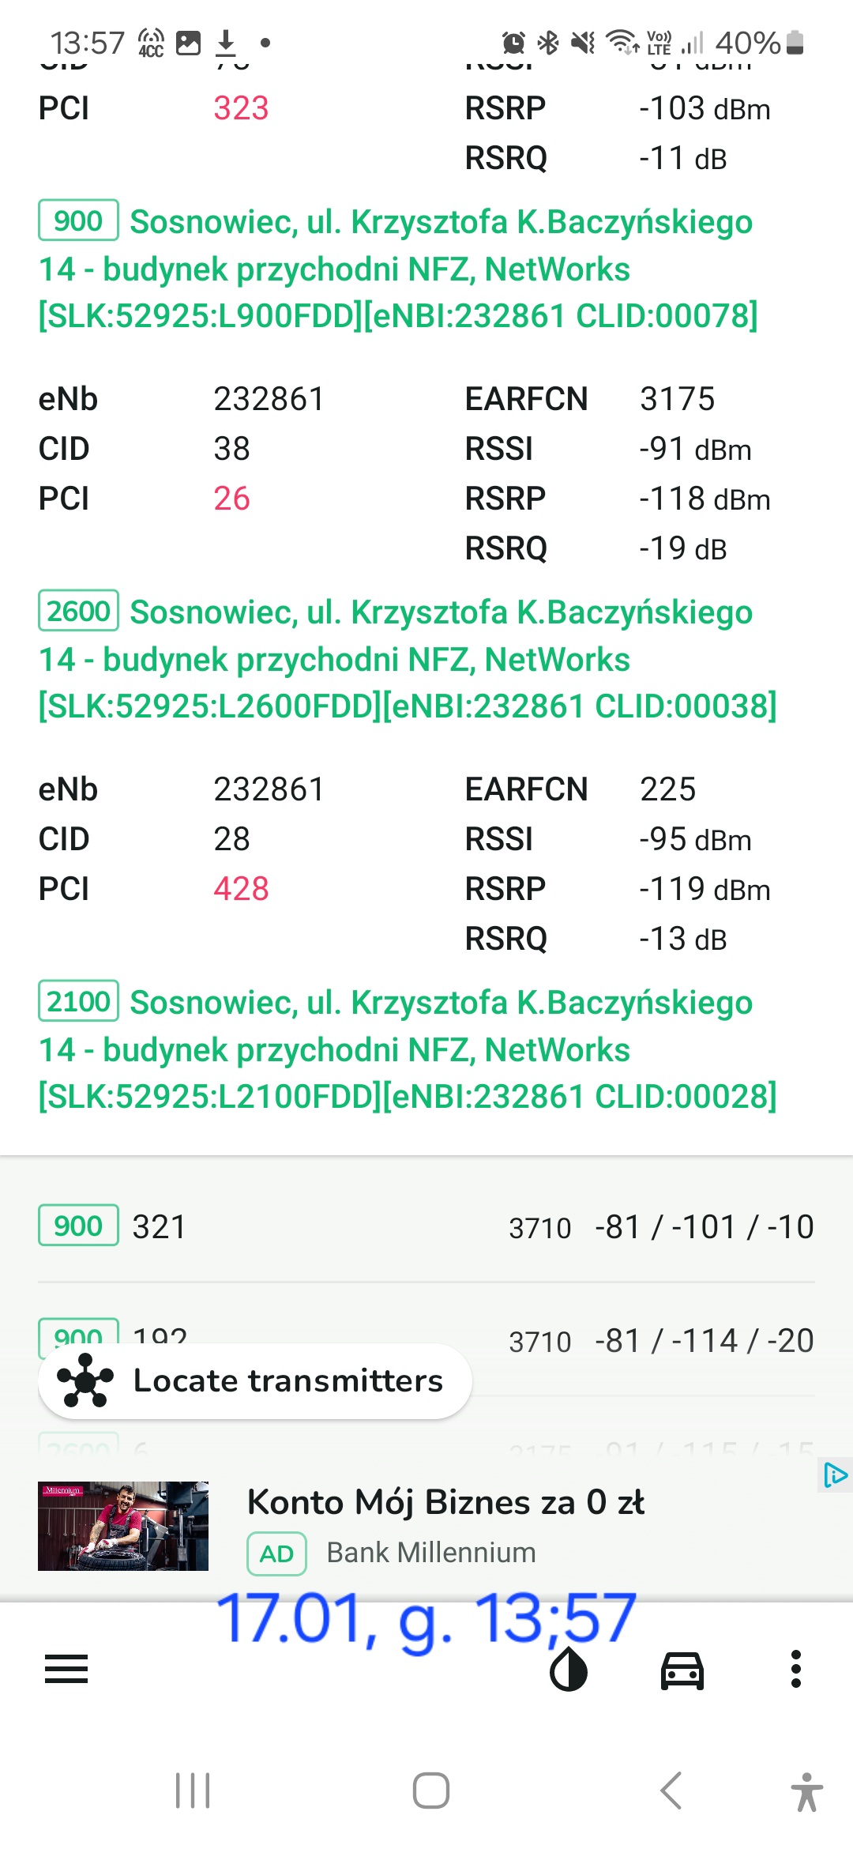Open Konto Mój Biznes ad link
853x1849 pixels.
pyautogui.click(x=445, y=1502)
